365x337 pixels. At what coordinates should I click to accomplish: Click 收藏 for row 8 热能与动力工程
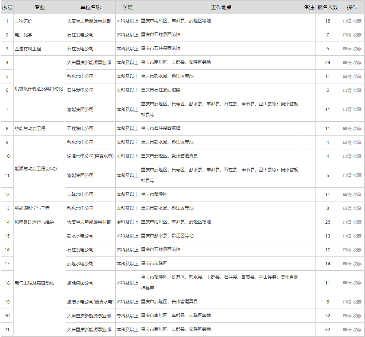(x=357, y=129)
